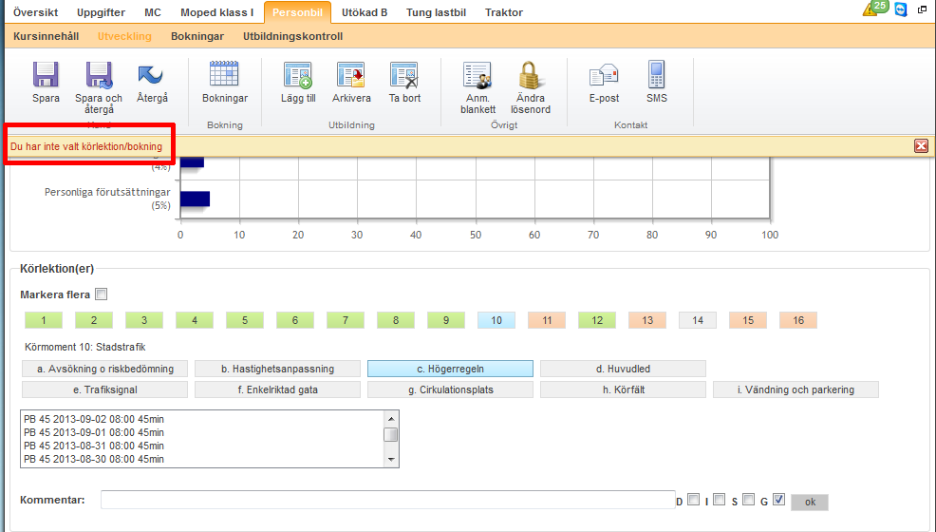Click the SMS phone icon
This screenshot has width=936, height=532.
click(656, 75)
